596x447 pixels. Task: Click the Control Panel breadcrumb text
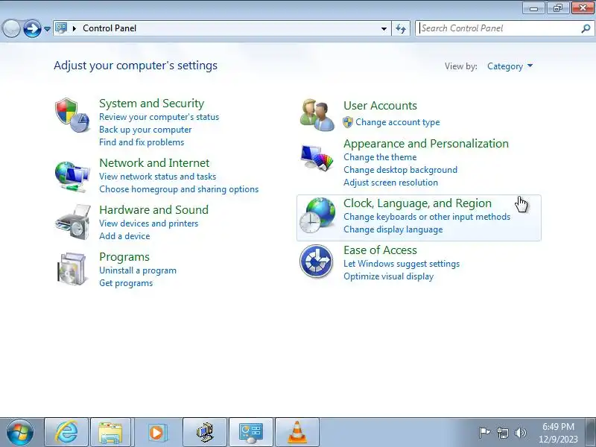click(x=110, y=28)
